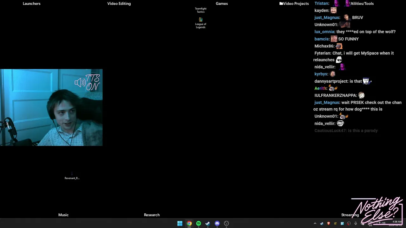Click the Video Projects folder label
Image resolution: width=406 pixels, height=228 pixels.
point(294,3)
